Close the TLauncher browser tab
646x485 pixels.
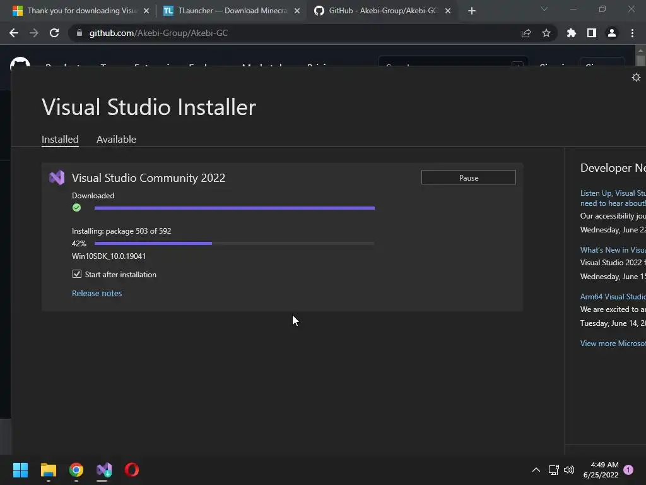point(297,11)
